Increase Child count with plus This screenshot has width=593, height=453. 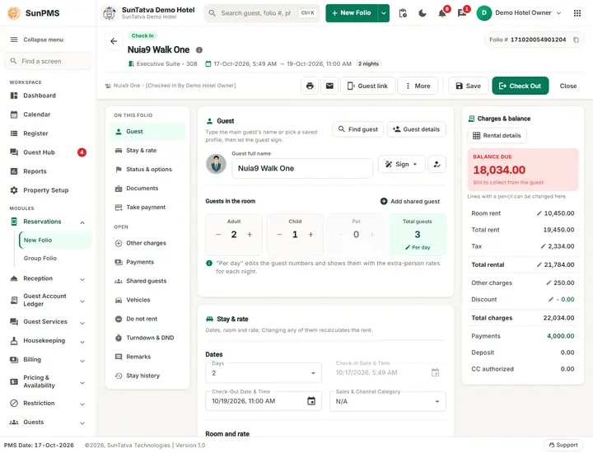[311, 235]
